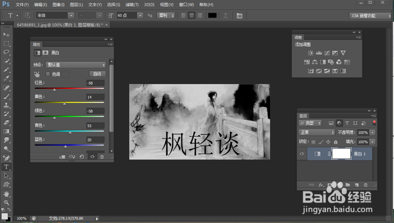The image size is (394, 223).
Task: Open the font size dropdown 60 点
Action: [140, 16]
